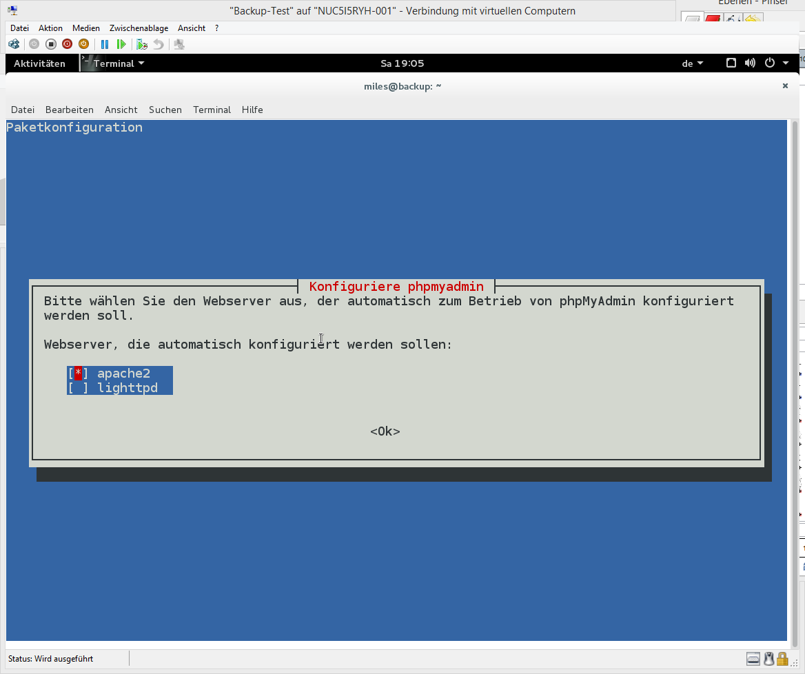The image size is (805, 674).
Task: Open the Medien menu
Action: 85,28
